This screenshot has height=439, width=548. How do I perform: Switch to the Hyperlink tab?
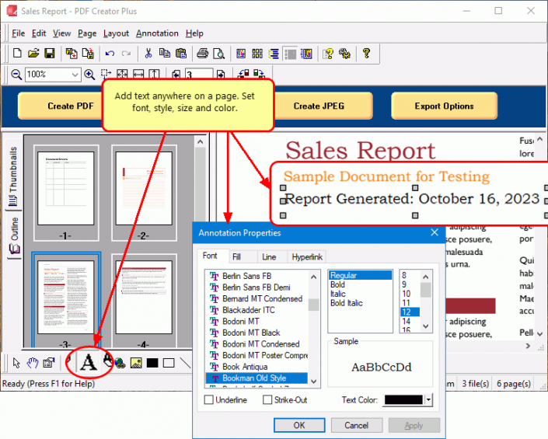tap(307, 256)
